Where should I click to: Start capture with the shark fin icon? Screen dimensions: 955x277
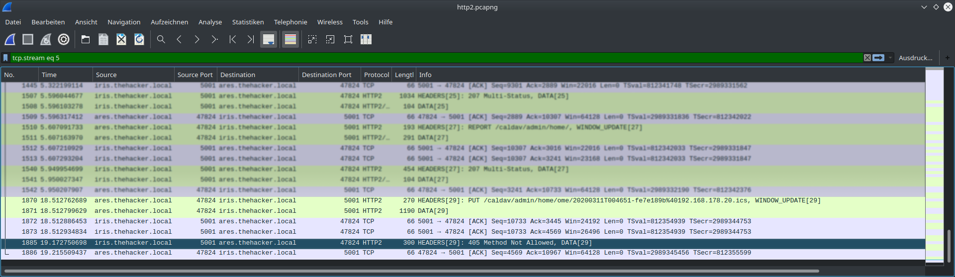coord(10,39)
